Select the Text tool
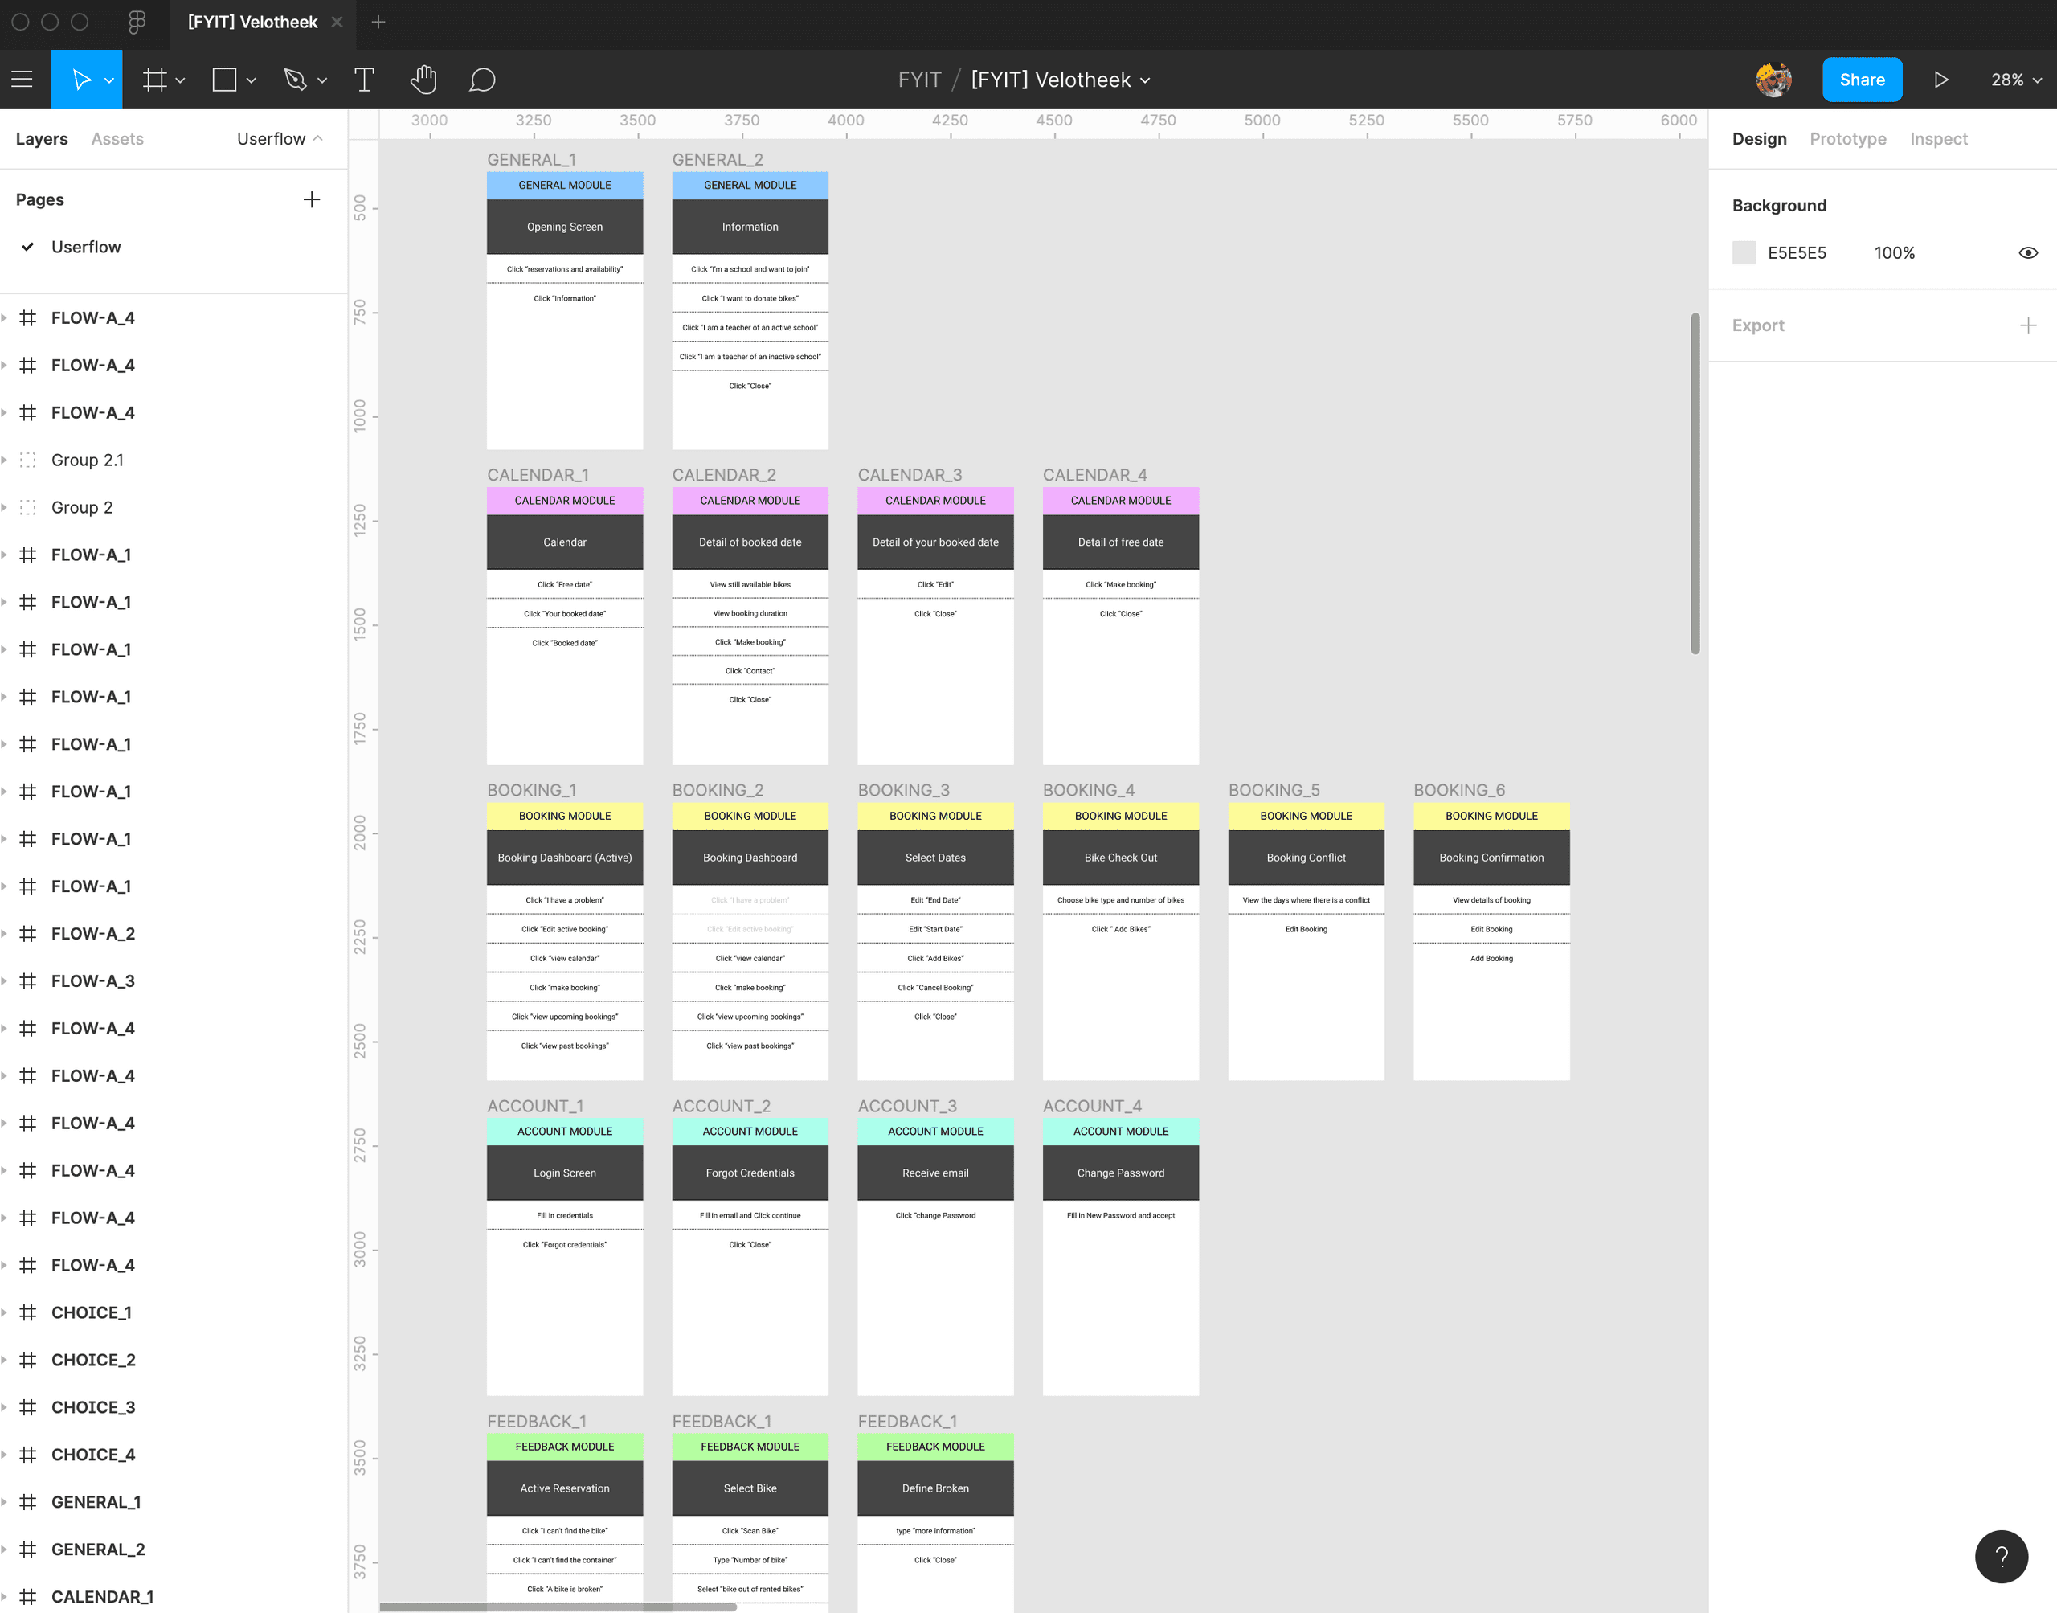Viewport: 2057px width, 1613px height. pyautogui.click(x=364, y=80)
